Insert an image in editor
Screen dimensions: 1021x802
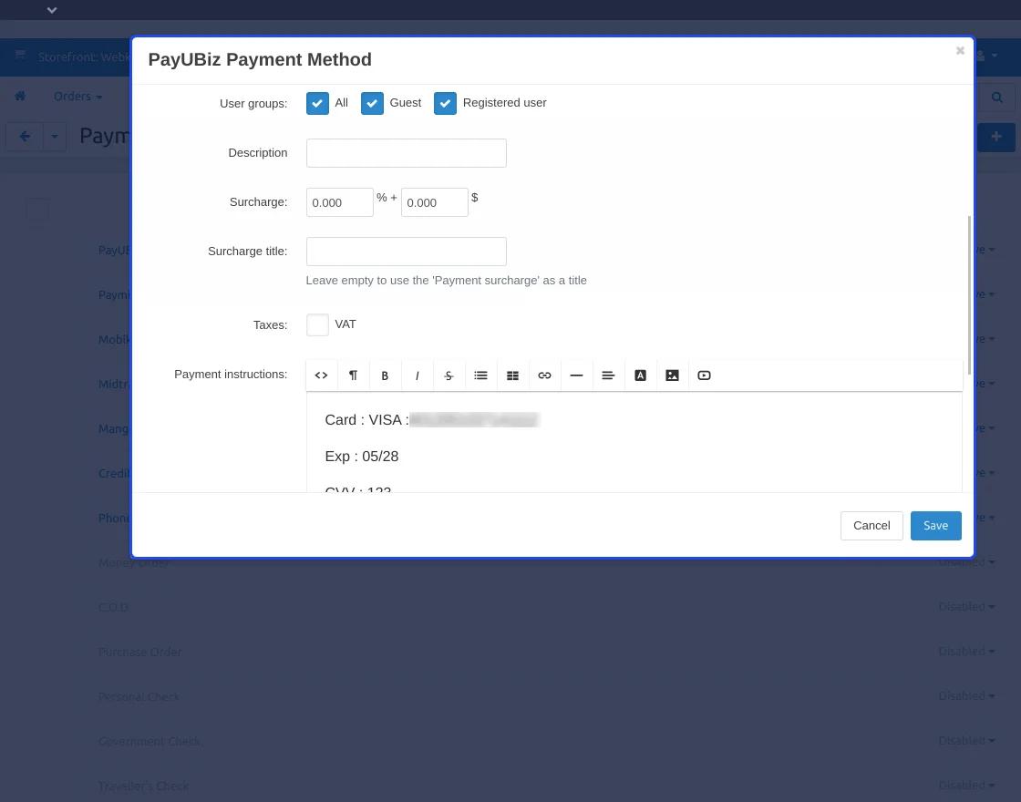pyautogui.click(x=672, y=375)
